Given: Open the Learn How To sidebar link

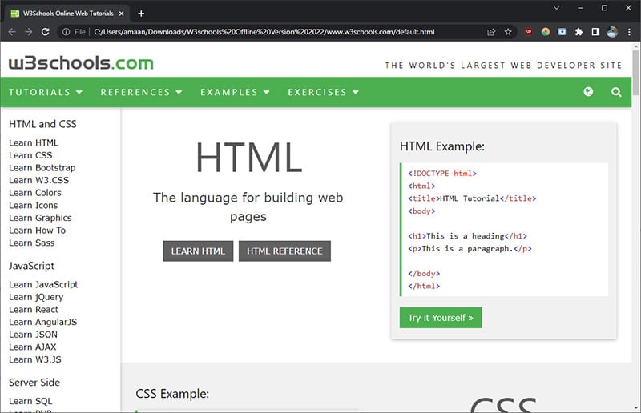Looking at the screenshot, I should pyautogui.click(x=37, y=231).
